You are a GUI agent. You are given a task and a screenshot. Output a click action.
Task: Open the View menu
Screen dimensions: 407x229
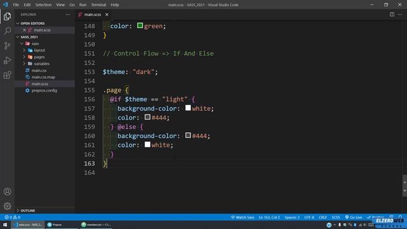point(60,4)
